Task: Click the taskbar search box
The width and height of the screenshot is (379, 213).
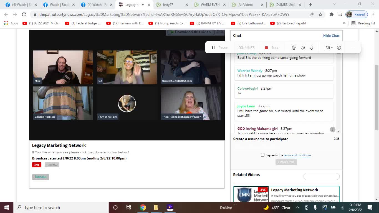Action: tap(61, 207)
